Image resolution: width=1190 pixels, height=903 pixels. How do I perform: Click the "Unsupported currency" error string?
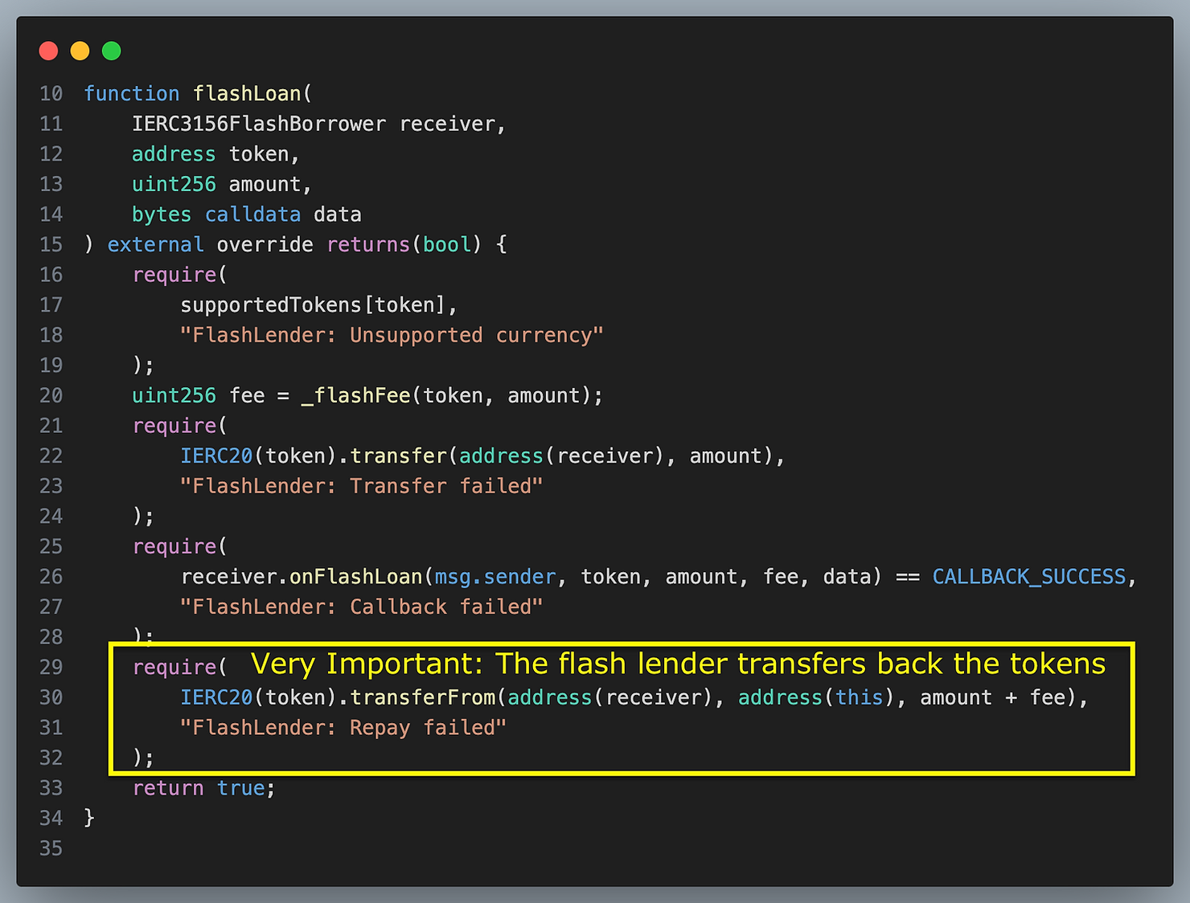(x=391, y=335)
